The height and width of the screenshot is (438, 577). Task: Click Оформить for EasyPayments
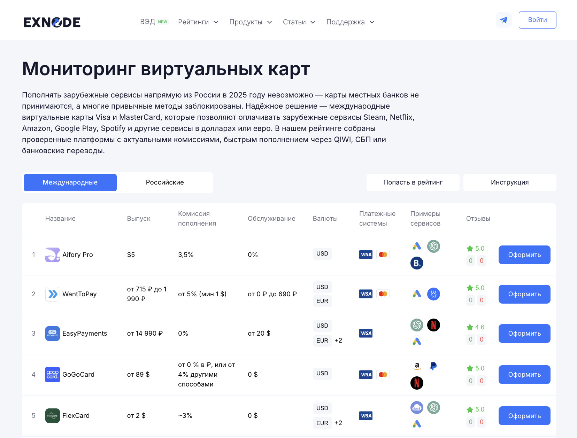[x=524, y=334]
